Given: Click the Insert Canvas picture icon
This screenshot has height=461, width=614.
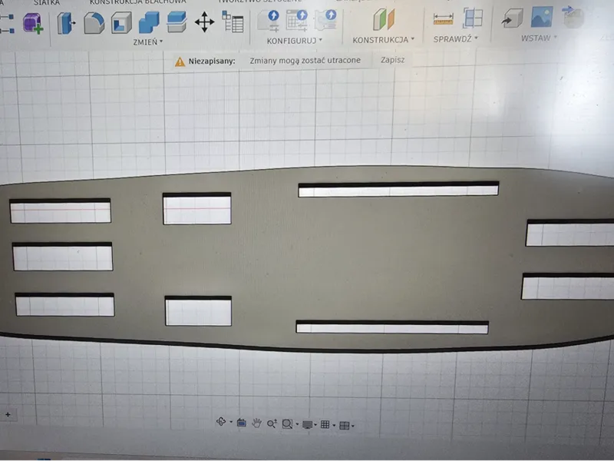Looking at the screenshot, I should coord(542,17).
